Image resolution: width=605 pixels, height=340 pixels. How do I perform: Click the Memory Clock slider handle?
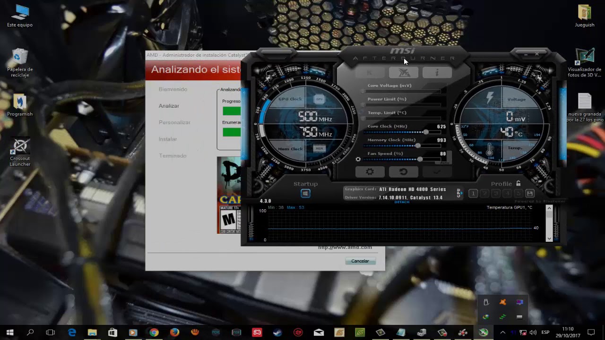(418, 145)
